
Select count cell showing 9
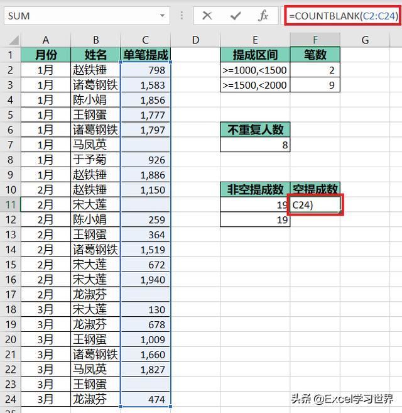point(315,85)
